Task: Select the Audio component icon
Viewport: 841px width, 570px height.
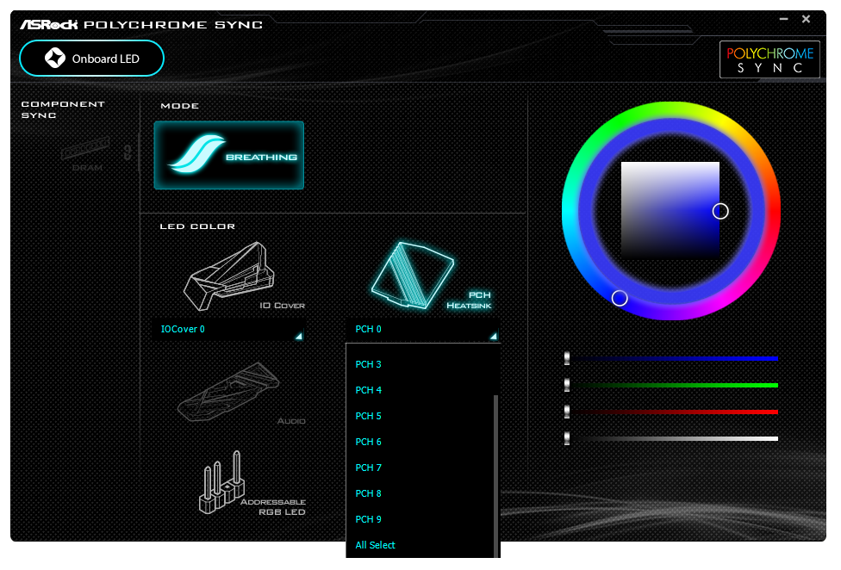Action: click(240, 393)
